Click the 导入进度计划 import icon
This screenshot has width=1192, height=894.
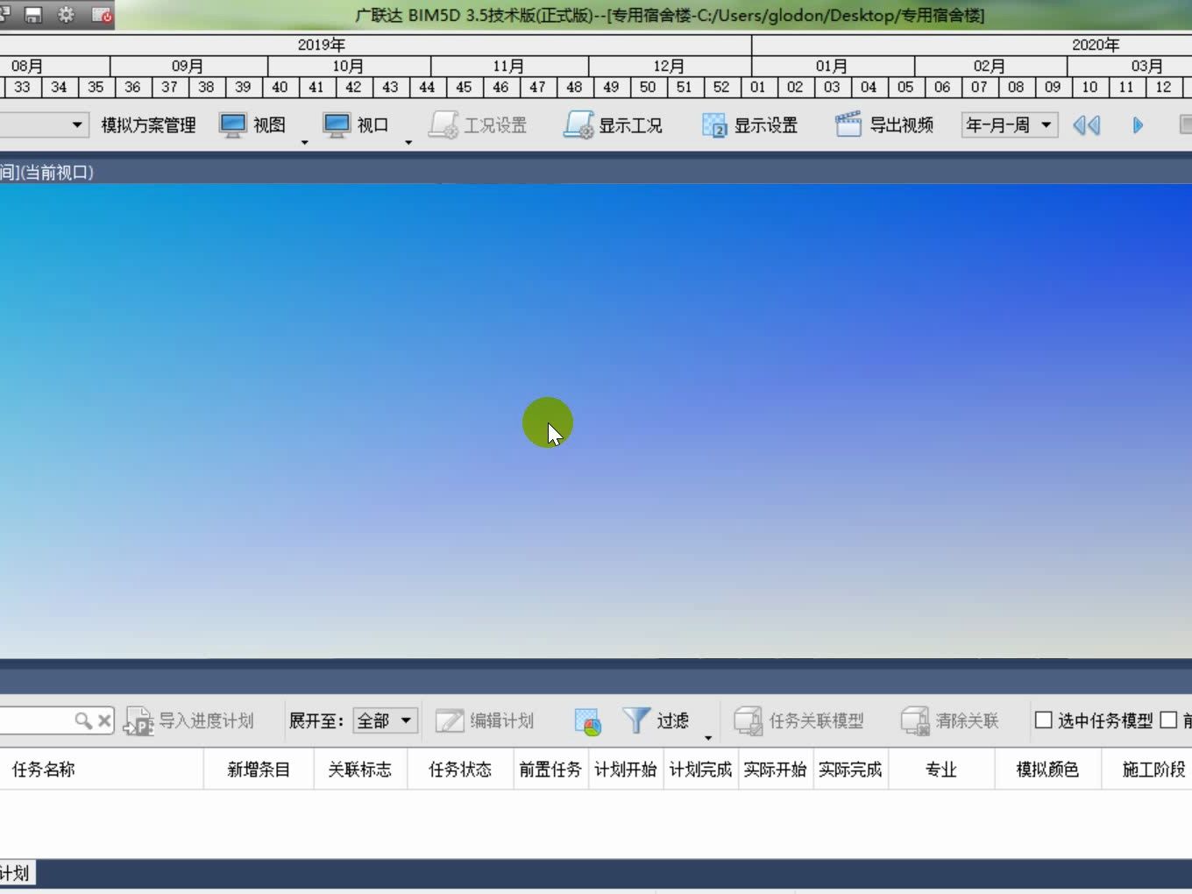[x=138, y=721]
